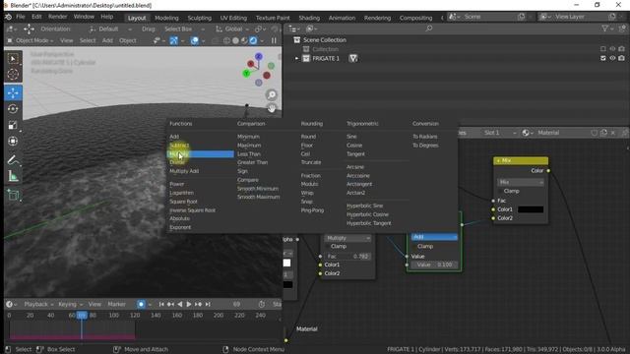Toggle Clamp on the Multiply mix node
The image size is (630, 354).
[339, 246]
